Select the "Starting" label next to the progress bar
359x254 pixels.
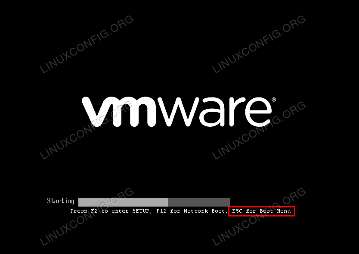pos(61,201)
